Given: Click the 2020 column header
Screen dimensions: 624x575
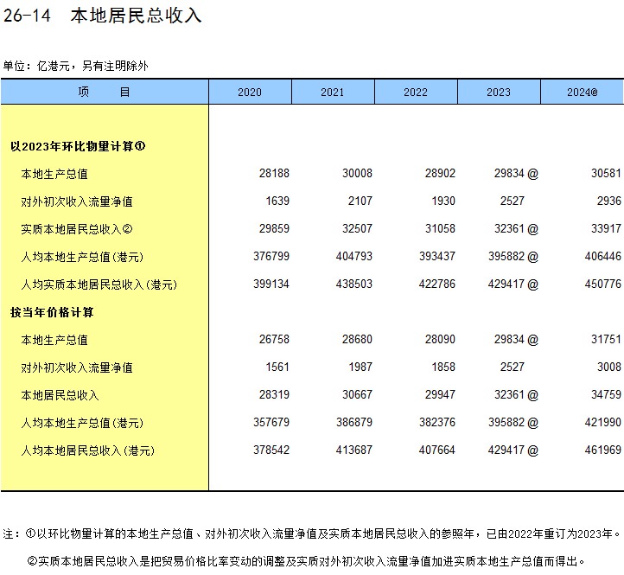Looking at the screenshot, I should tap(250, 92).
